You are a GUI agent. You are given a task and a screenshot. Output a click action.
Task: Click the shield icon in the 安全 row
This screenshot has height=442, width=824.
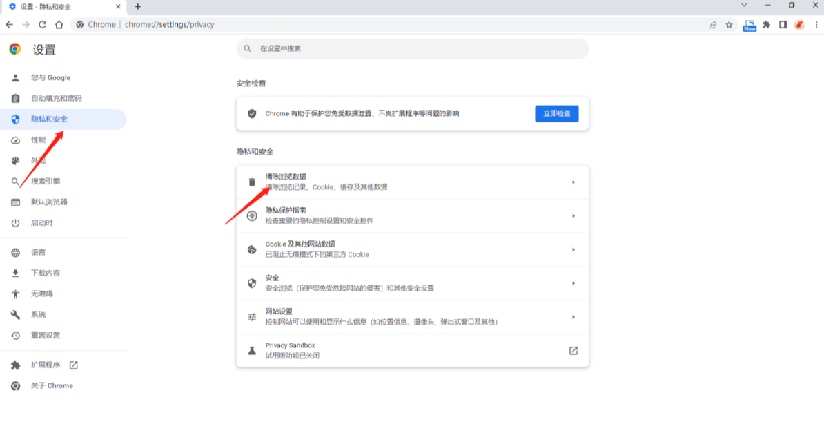[253, 283]
